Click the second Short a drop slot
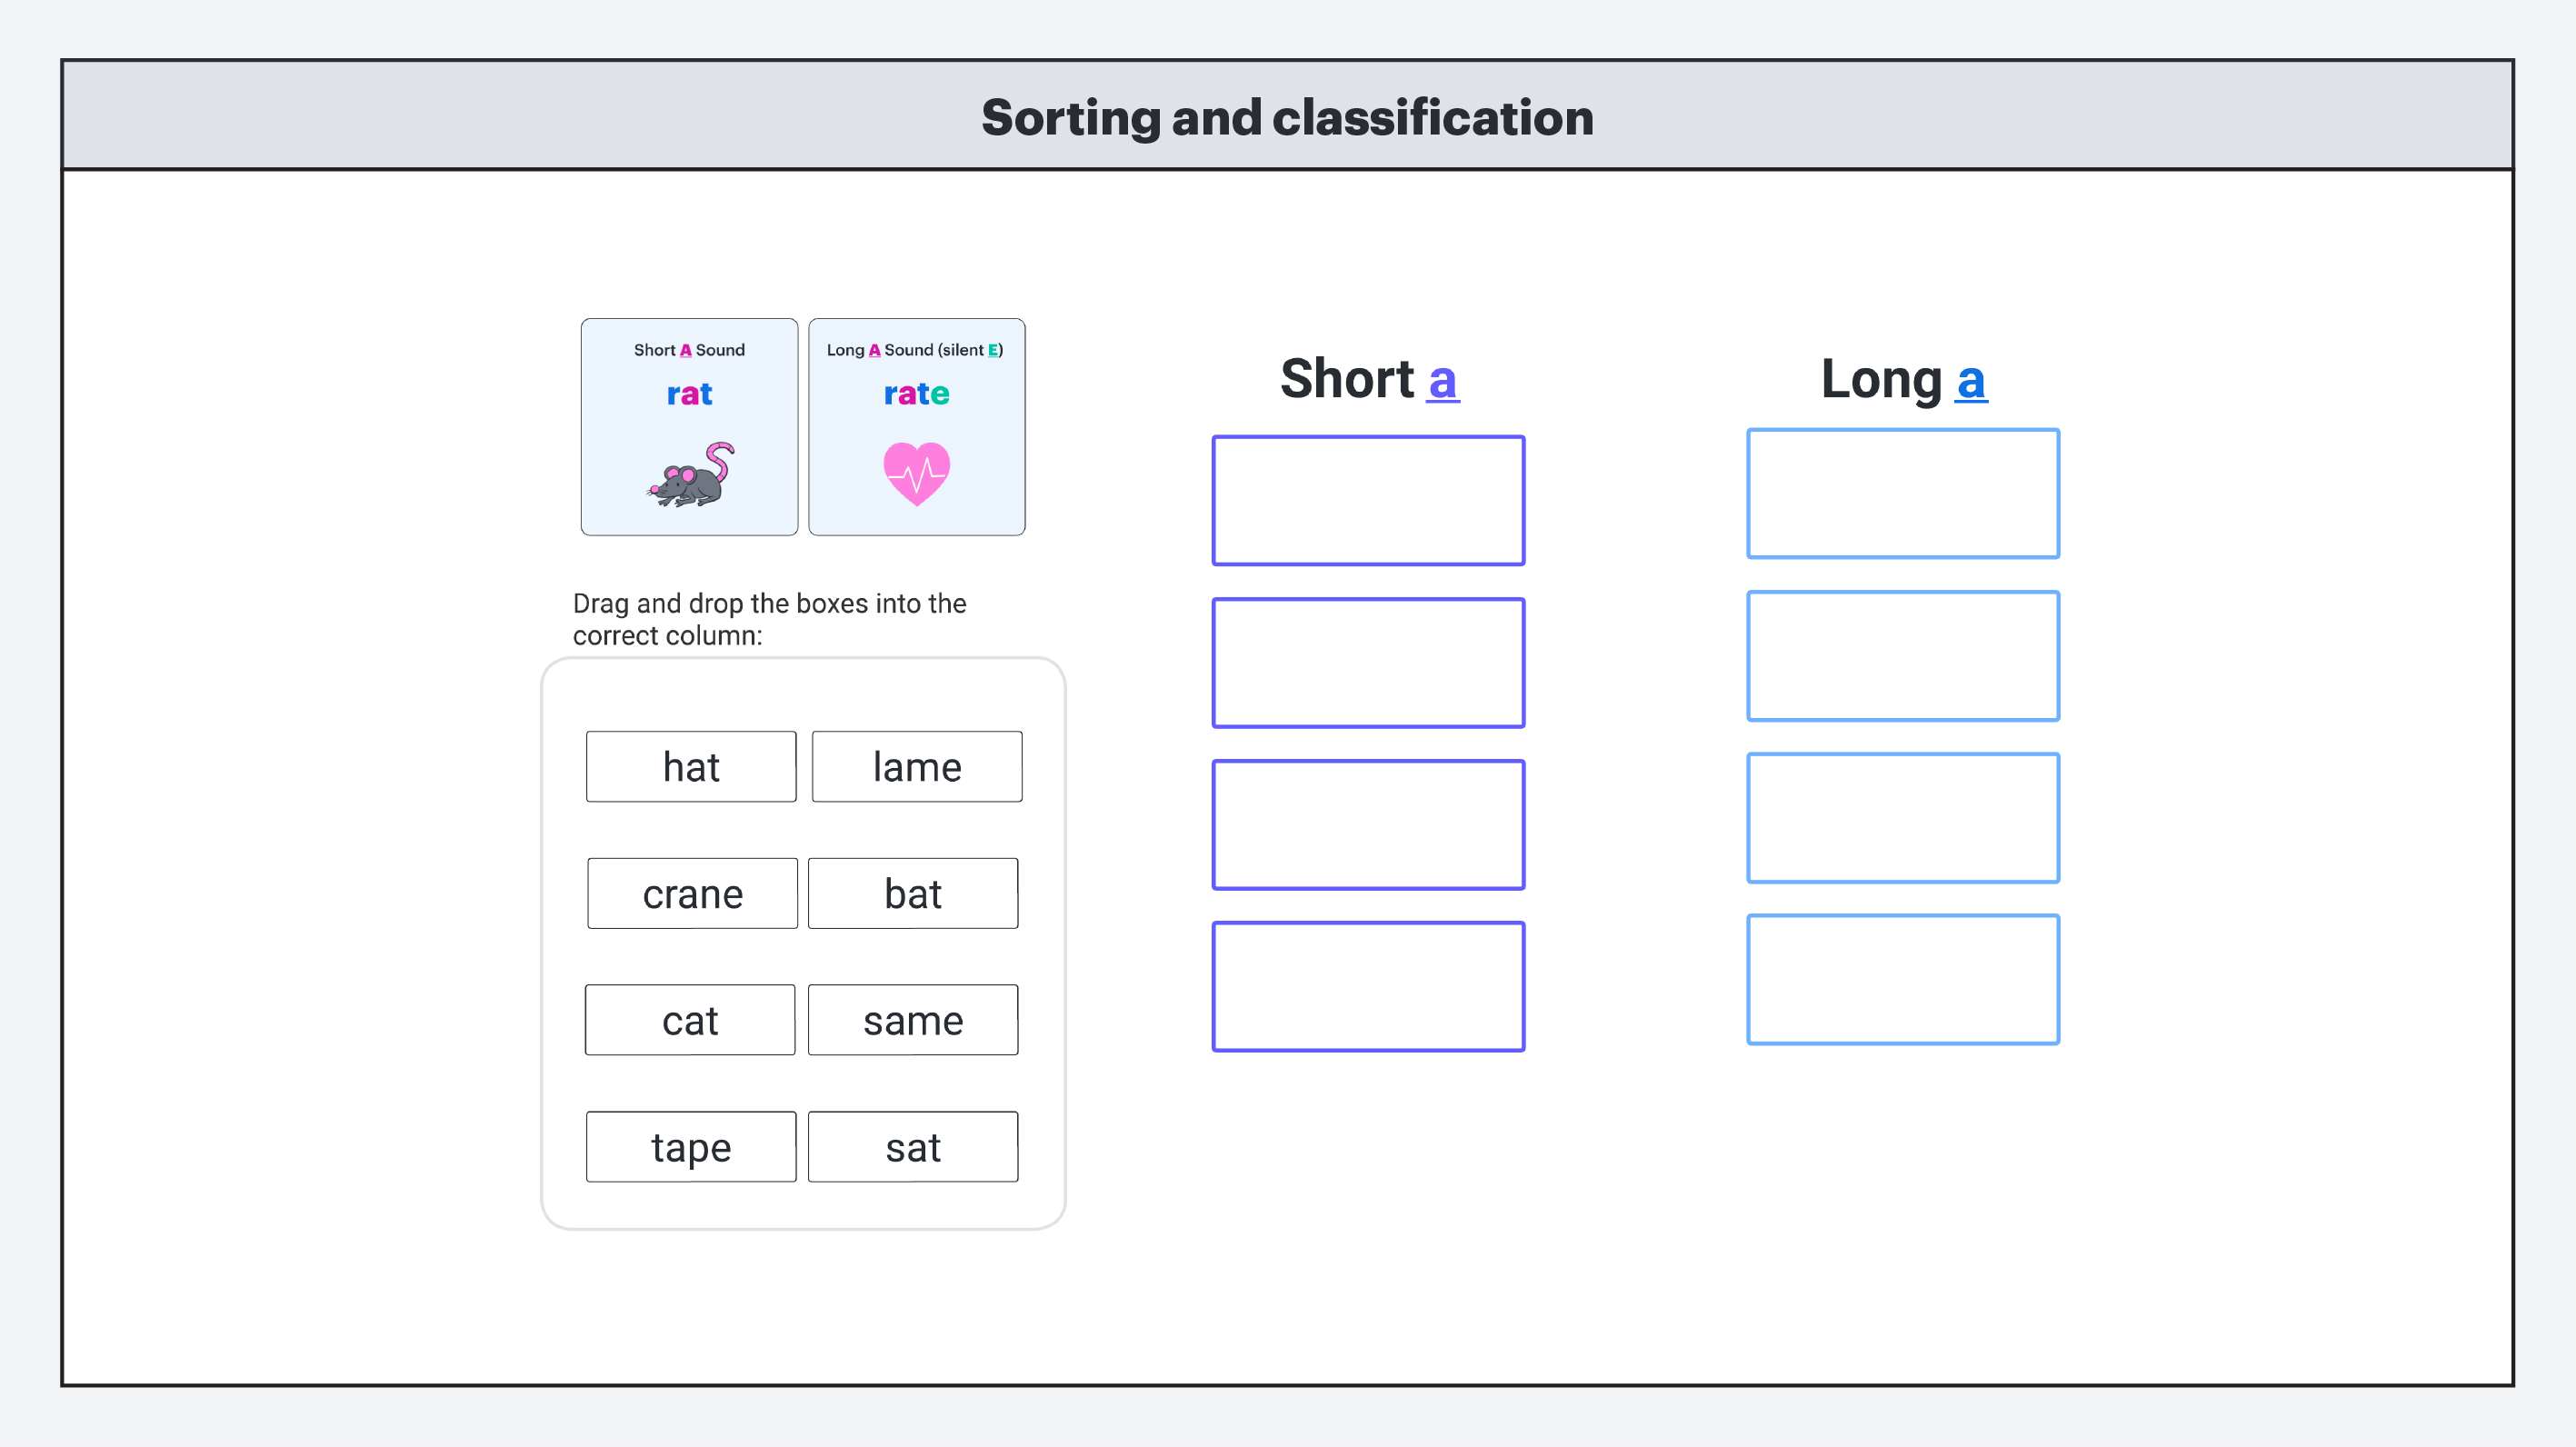 tap(1368, 663)
